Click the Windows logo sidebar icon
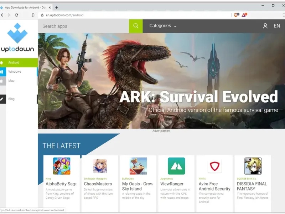Image resolution: width=285 pixels, height=214 pixels. click(2, 72)
